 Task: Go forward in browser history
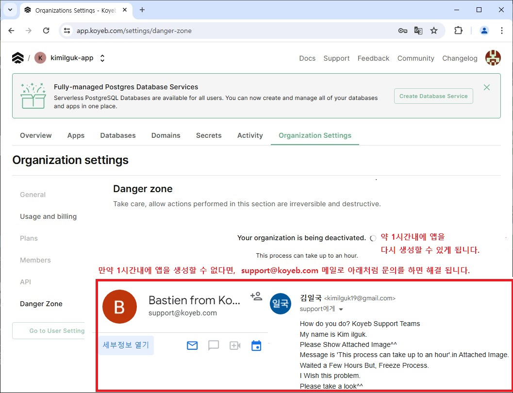29,31
